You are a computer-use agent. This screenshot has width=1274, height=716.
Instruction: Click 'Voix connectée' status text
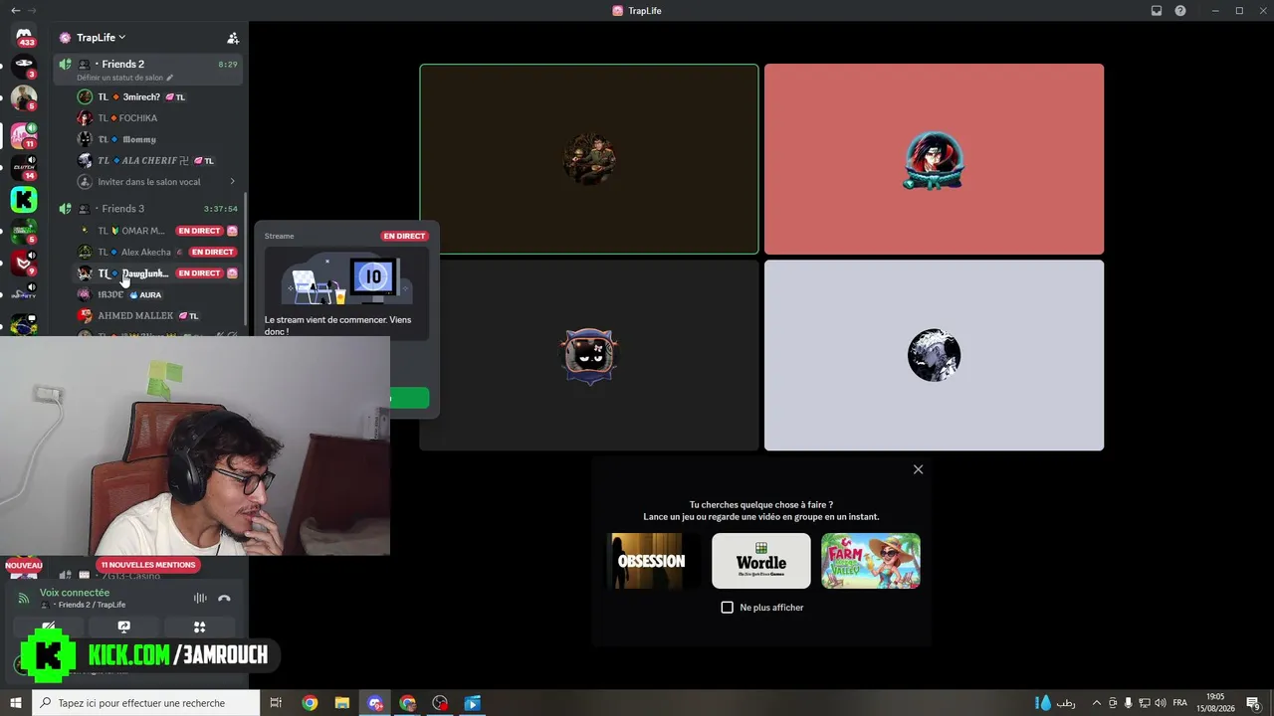pos(75,593)
